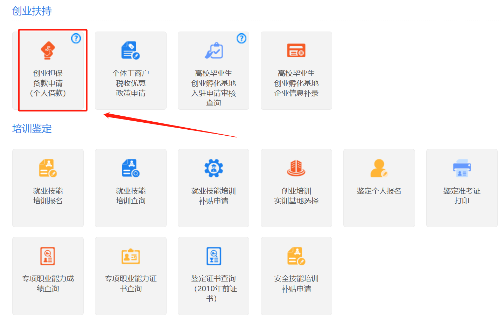The image size is (504, 319).
Task: Click the 安全技能培训补贴申请 orange document icon
Action: pyautogui.click(x=296, y=256)
